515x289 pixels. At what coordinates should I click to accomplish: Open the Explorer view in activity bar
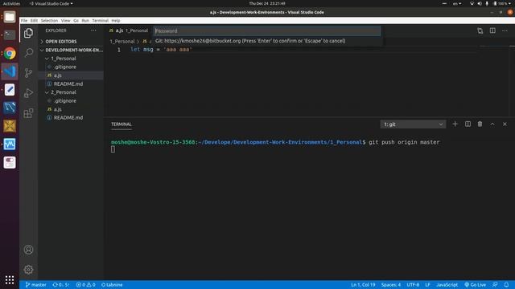(x=29, y=33)
